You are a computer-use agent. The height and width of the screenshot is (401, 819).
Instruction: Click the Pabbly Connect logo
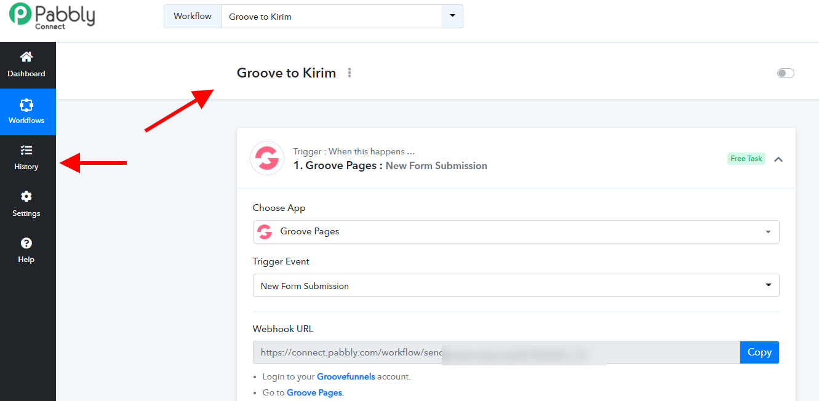coord(52,17)
